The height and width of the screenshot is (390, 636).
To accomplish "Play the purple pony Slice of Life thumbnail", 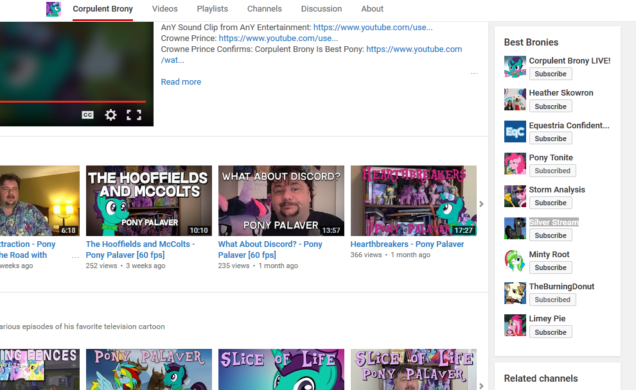I will point(281,369).
